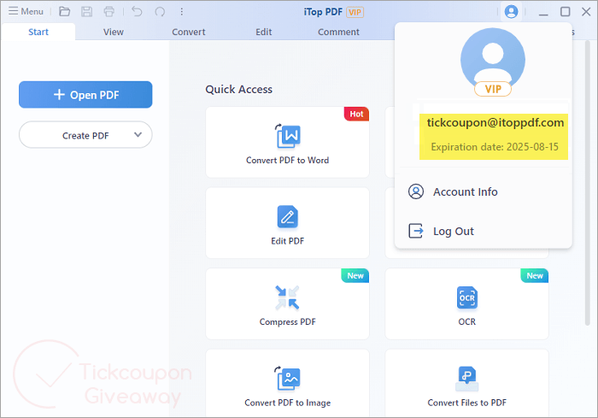
Task: Click the Compress PDF label
Action: [288, 321]
